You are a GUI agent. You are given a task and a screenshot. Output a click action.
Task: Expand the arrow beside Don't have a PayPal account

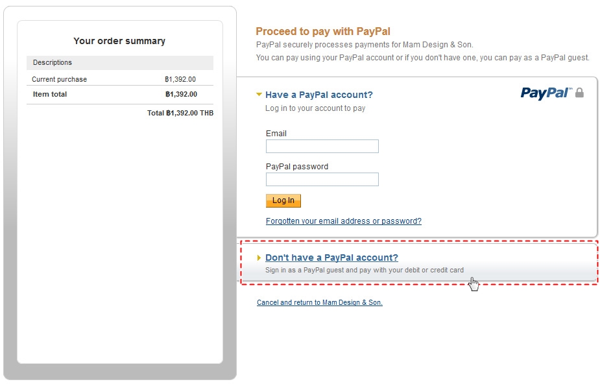[x=259, y=258]
